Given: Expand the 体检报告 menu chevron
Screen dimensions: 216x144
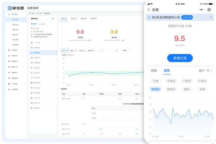Looking at the screenshot, I should point(24,50).
